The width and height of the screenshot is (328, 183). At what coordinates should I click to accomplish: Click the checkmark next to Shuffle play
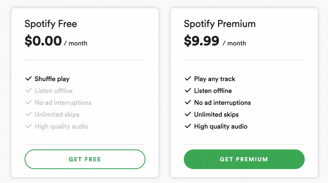coord(28,79)
